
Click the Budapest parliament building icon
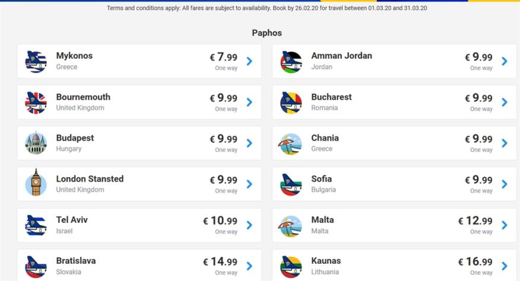pos(36,143)
